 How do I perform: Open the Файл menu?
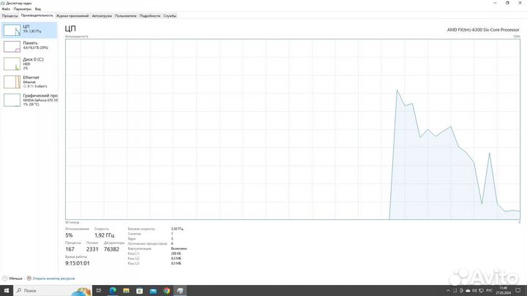tap(6, 9)
